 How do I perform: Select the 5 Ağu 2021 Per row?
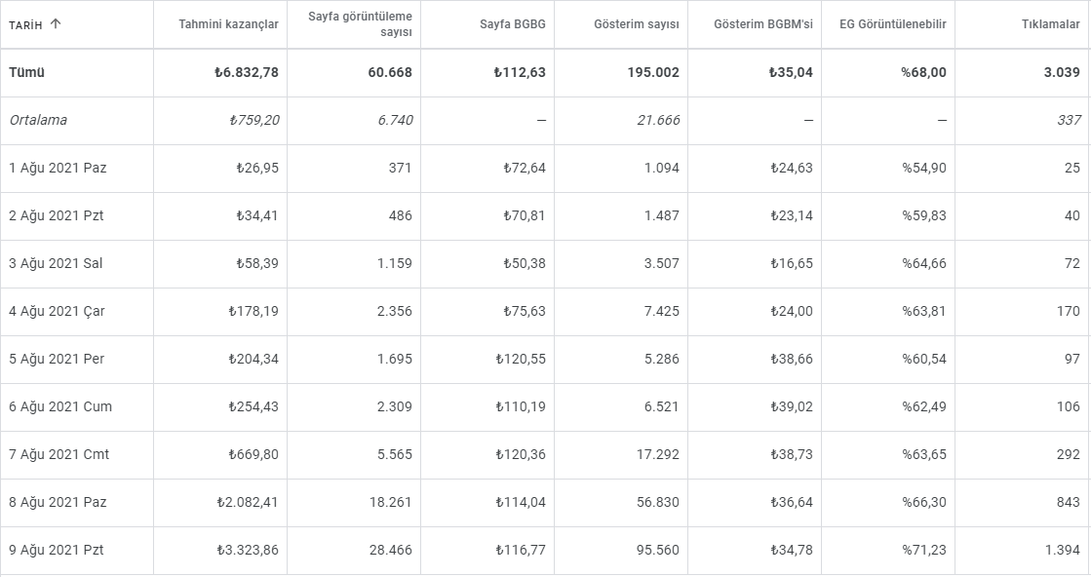pos(546,360)
